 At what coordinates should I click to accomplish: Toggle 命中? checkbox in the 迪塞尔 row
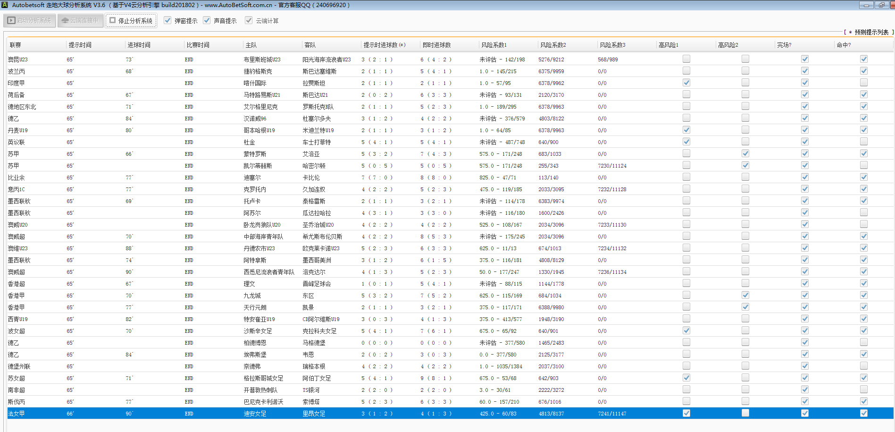[x=863, y=178]
